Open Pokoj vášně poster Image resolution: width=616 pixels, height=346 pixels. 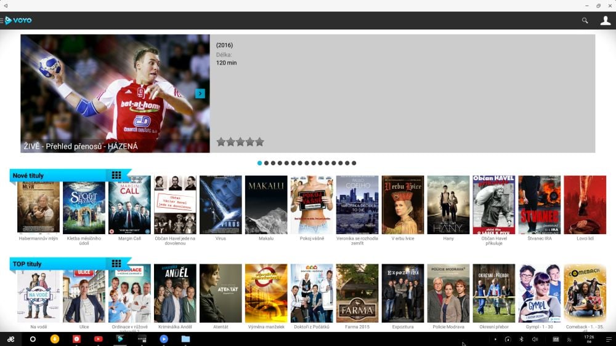pyautogui.click(x=312, y=205)
